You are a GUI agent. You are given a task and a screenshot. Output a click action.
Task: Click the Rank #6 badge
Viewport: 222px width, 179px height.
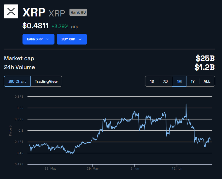click(x=78, y=12)
